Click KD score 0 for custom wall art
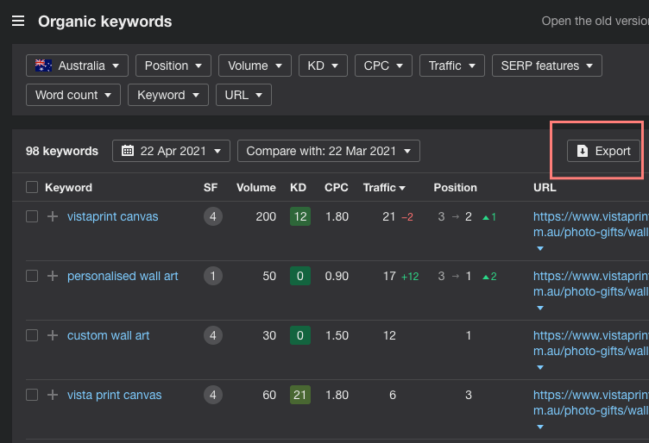 [x=300, y=335]
